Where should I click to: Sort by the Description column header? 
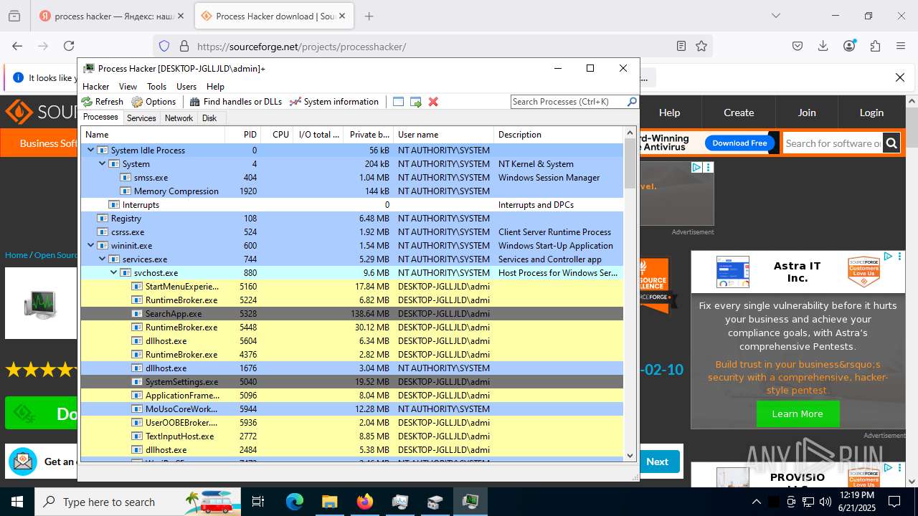(559, 135)
